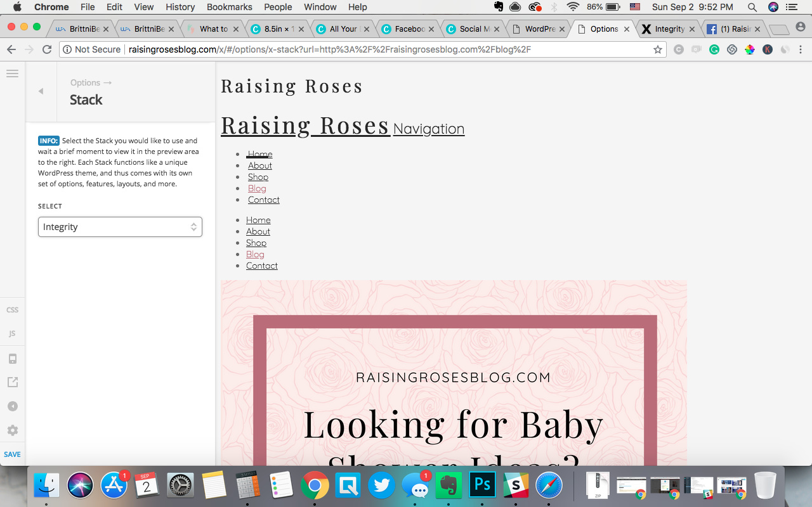Reload the page in Chrome
Screen dimensions: 812x507
pos(47,49)
